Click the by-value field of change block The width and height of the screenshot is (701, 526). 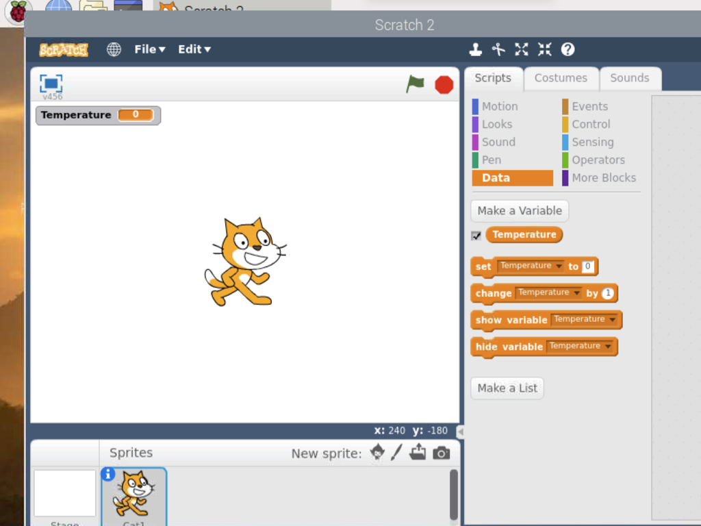point(608,293)
